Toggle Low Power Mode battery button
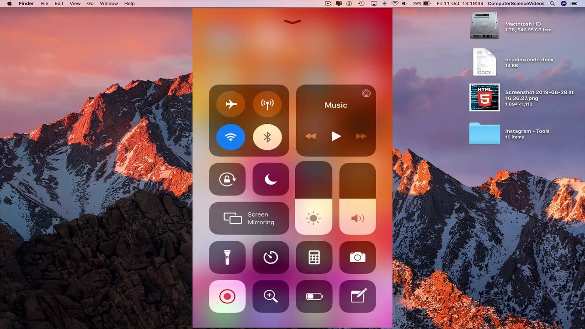 (x=314, y=297)
